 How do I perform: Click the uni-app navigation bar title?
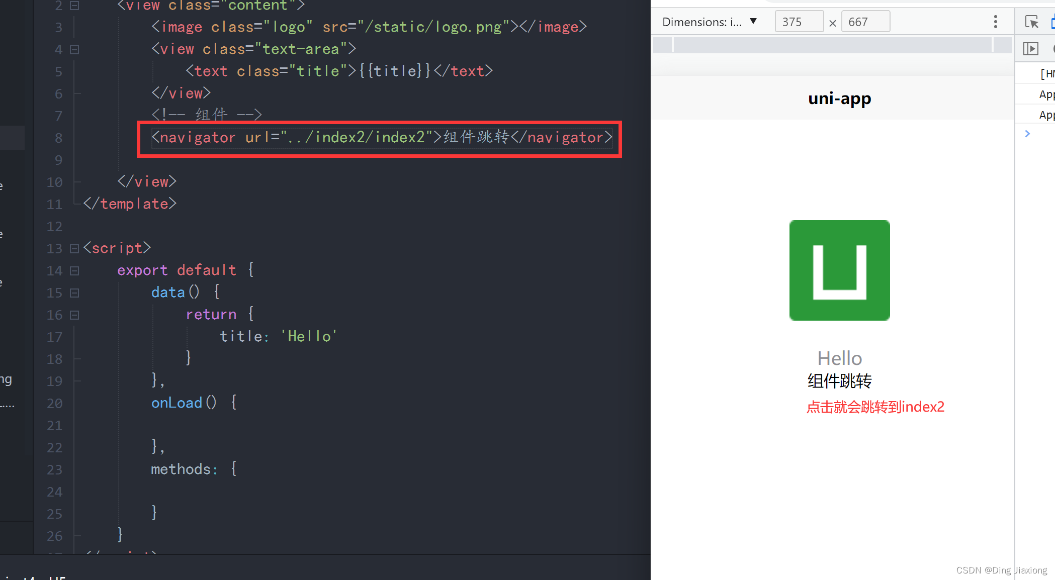click(839, 99)
